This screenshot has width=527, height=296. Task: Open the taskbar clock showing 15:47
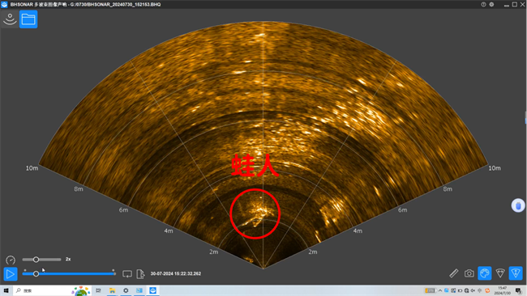tap(502, 290)
